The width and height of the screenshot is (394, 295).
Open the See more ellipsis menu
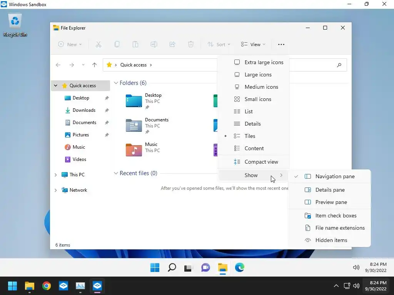point(281,45)
